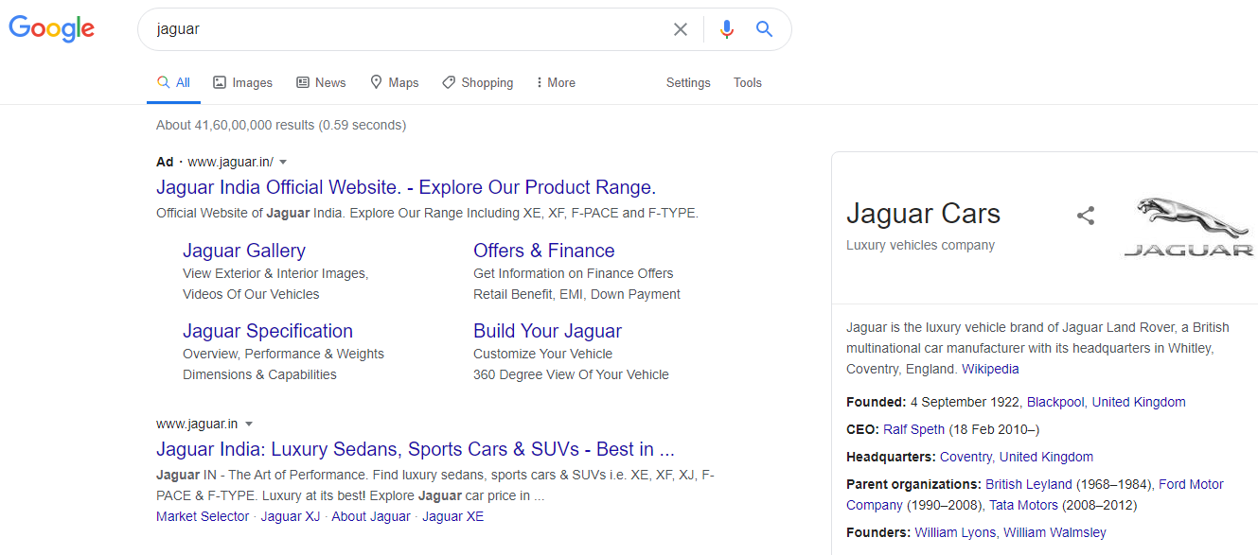Switch to the Images tab
1258x555 pixels.
point(243,83)
